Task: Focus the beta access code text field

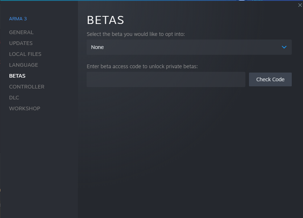Action: coord(166,79)
